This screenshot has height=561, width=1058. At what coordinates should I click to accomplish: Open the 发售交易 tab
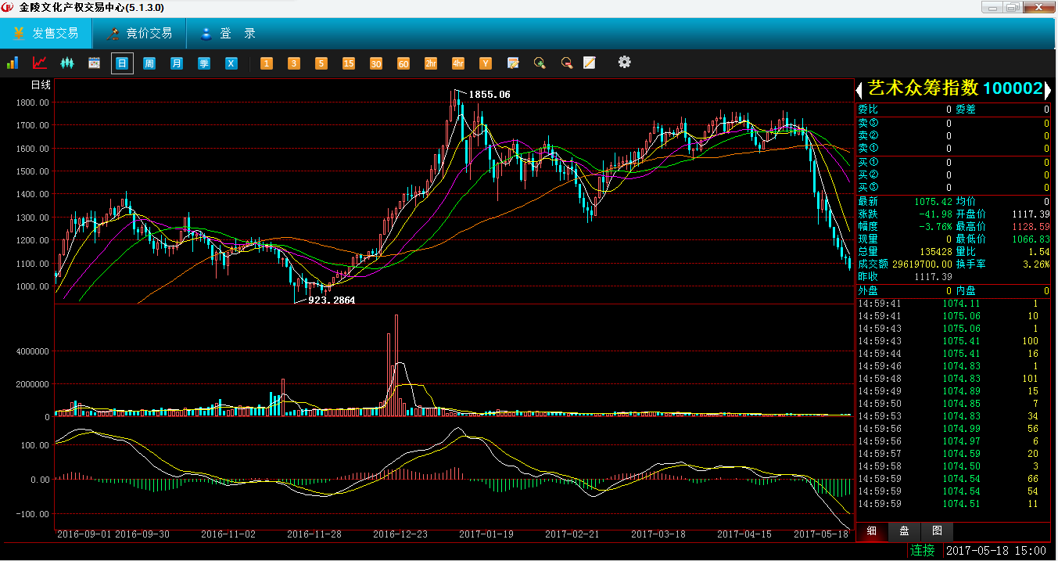46,34
